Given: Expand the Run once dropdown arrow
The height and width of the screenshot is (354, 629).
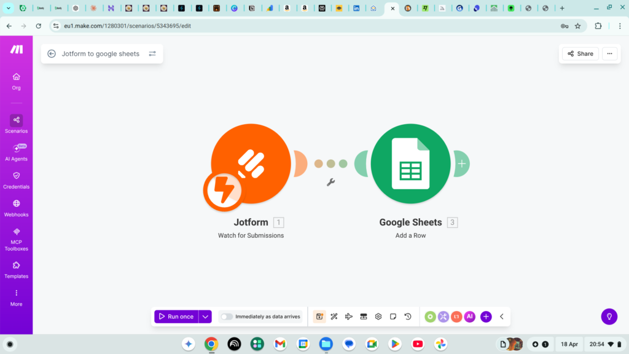Looking at the screenshot, I should tap(205, 317).
